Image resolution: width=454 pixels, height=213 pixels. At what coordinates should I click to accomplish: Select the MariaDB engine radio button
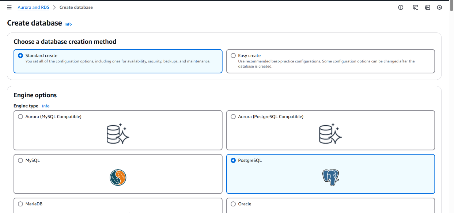(x=20, y=204)
